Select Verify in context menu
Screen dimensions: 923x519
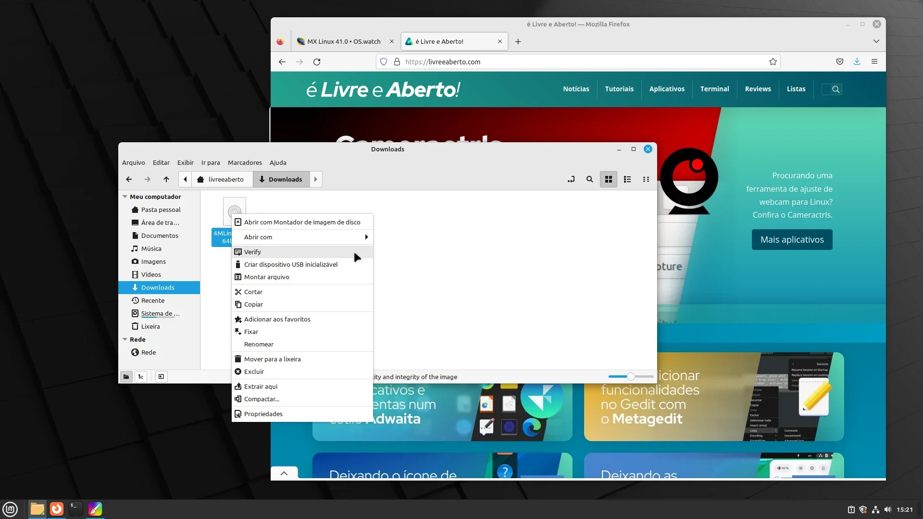click(x=302, y=252)
